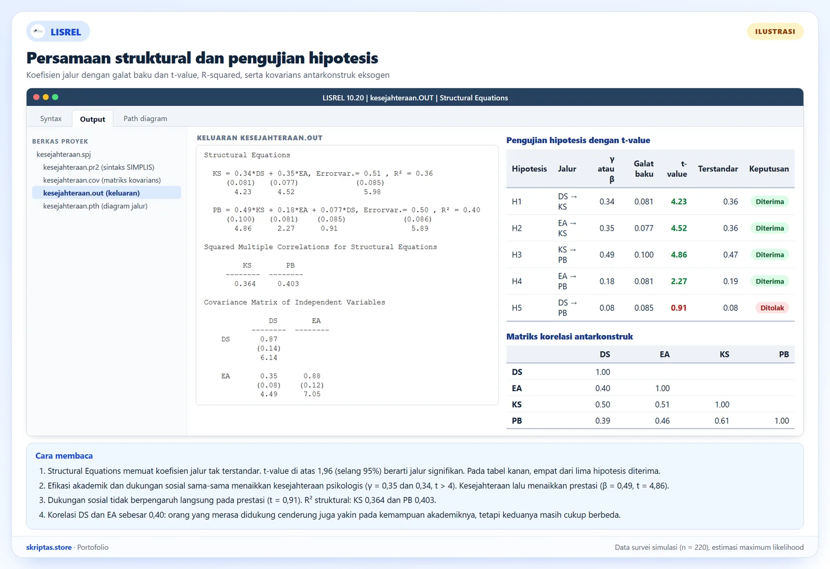Click the Diterima badge in H3 row
Screen dimensions: 830x569
click(770, 255)
